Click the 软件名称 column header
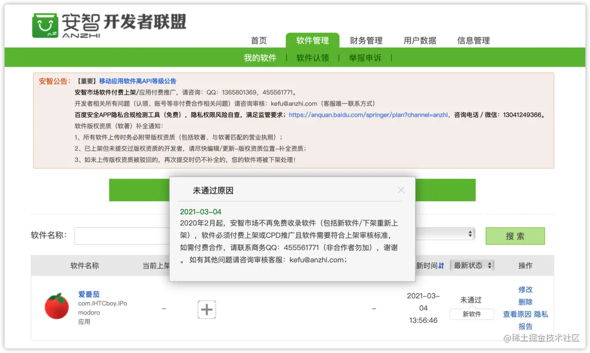The height and width of the screenshot is (353, 590). 85,265
